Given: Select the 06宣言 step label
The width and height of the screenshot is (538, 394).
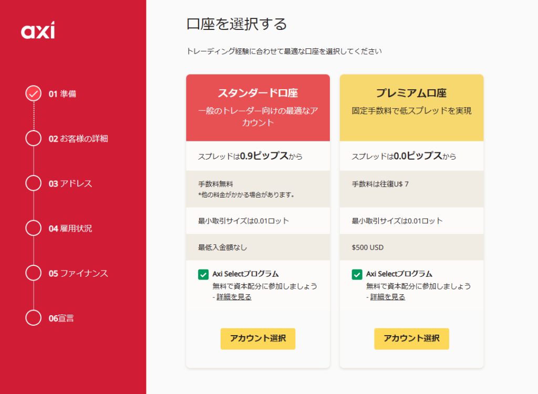Looking at the screenshot, I should (61, 318).
